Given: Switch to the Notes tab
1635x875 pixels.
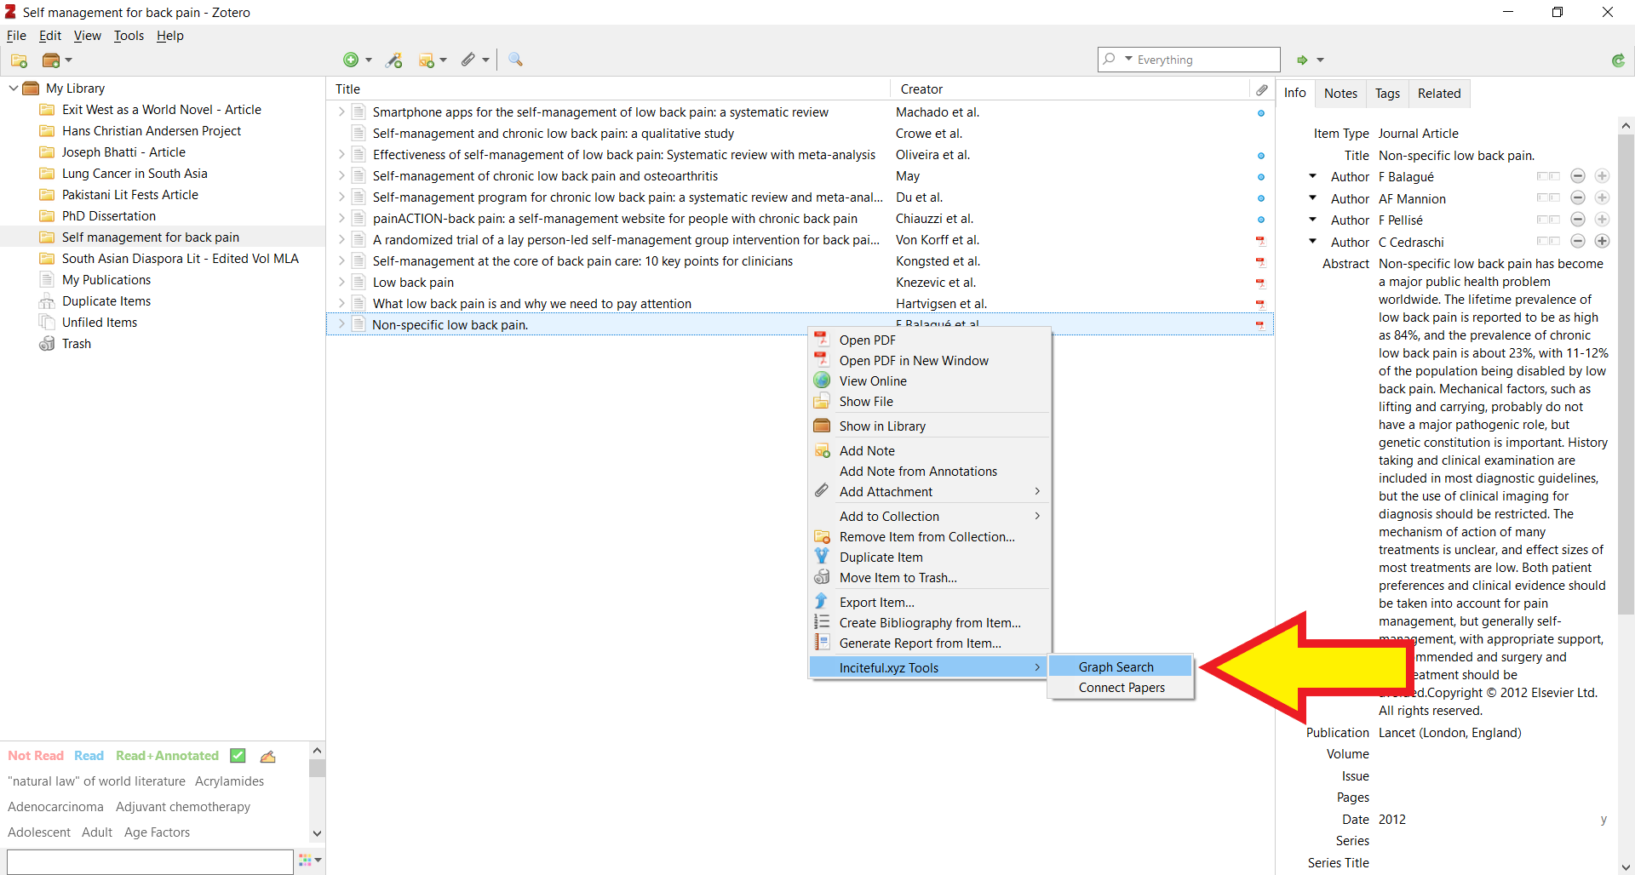Looking at the screenshot, I should [x=1340, y=94].
